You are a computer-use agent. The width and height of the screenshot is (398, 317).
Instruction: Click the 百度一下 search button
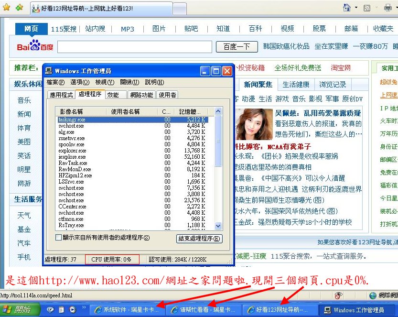[237, 47]
